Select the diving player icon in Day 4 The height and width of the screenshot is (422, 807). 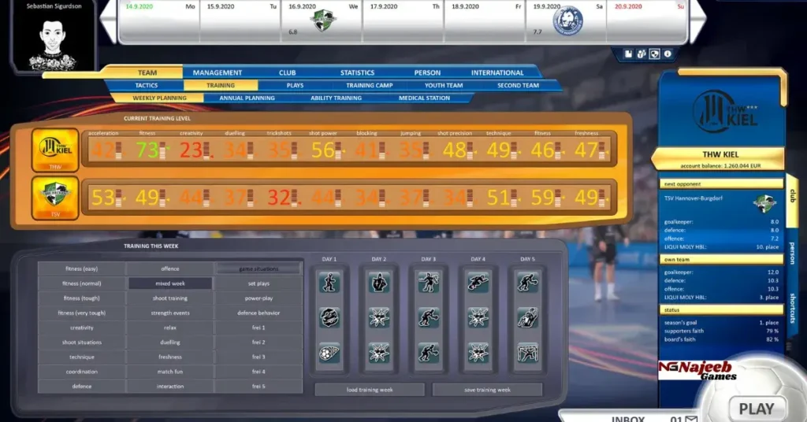478,282
